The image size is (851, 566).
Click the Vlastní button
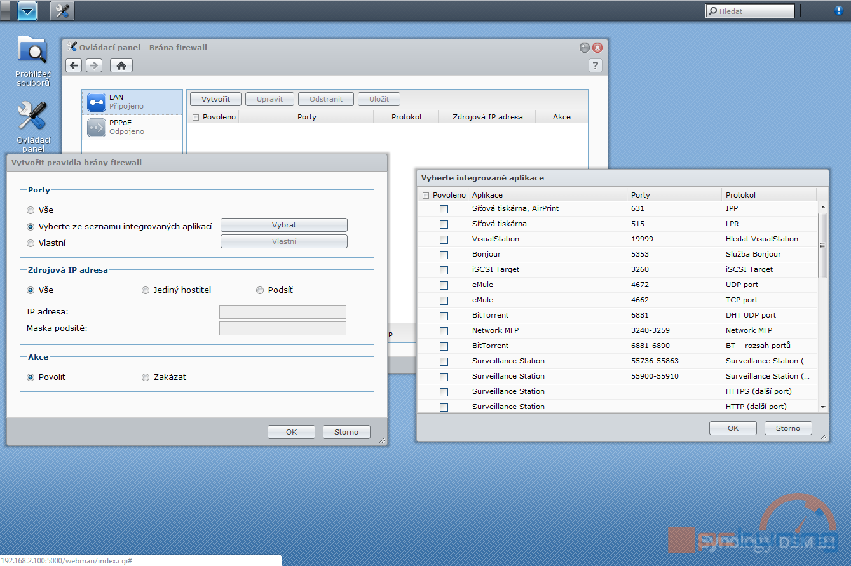point(284,241)
